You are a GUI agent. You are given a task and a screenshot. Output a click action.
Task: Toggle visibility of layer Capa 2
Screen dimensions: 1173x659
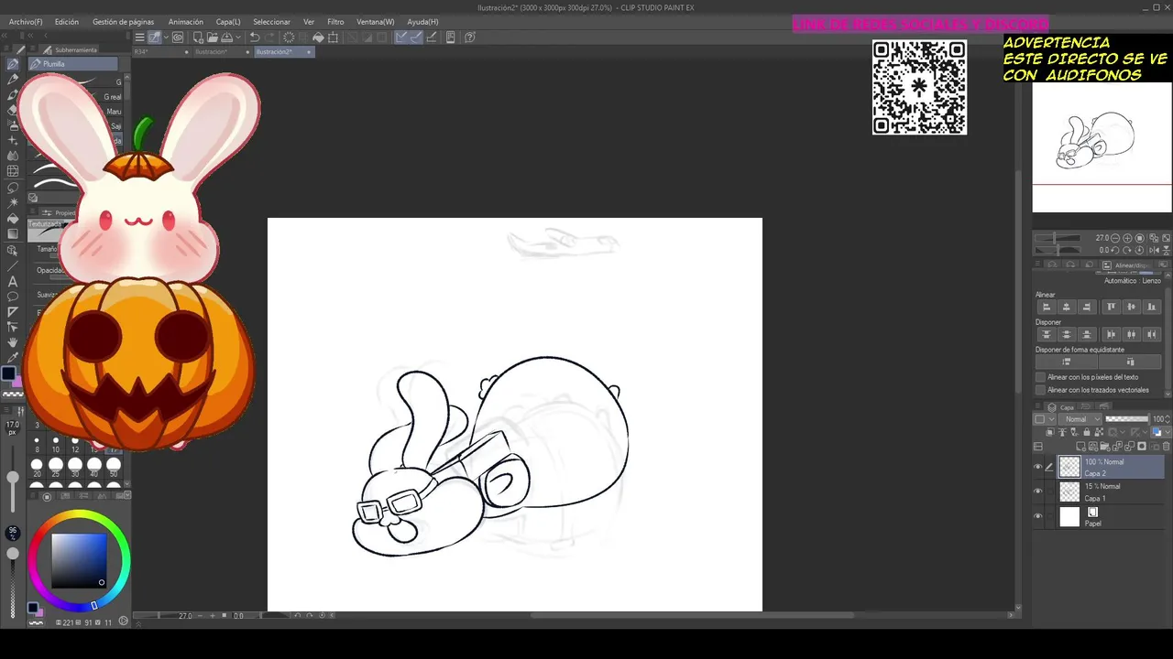point(1038,467)
